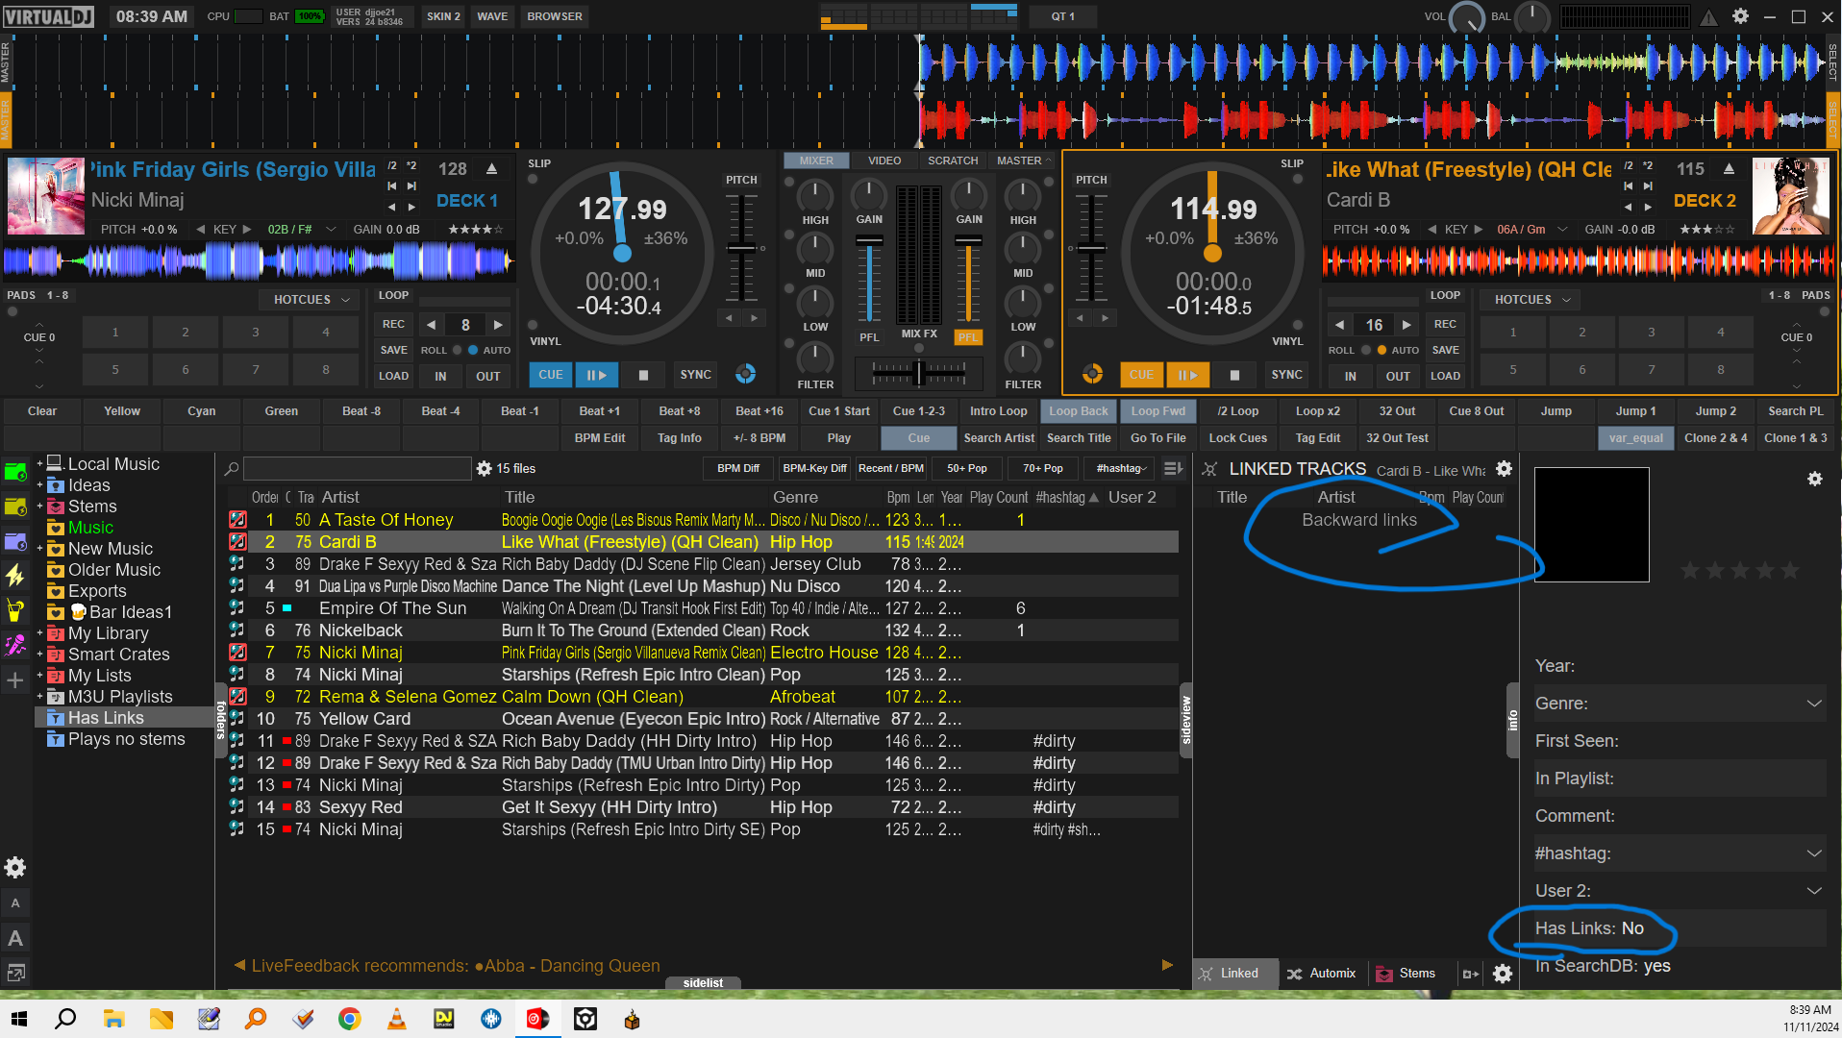The height and width of the screenshot is (1038, 1842).
Task: Switch deck 1 loop ROLL/AUTO toggle
Action: tap(465, 350)
